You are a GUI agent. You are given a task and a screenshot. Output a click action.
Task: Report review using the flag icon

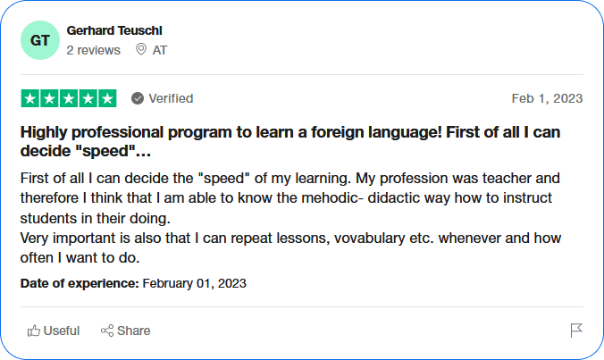click(x=576, y=331)
